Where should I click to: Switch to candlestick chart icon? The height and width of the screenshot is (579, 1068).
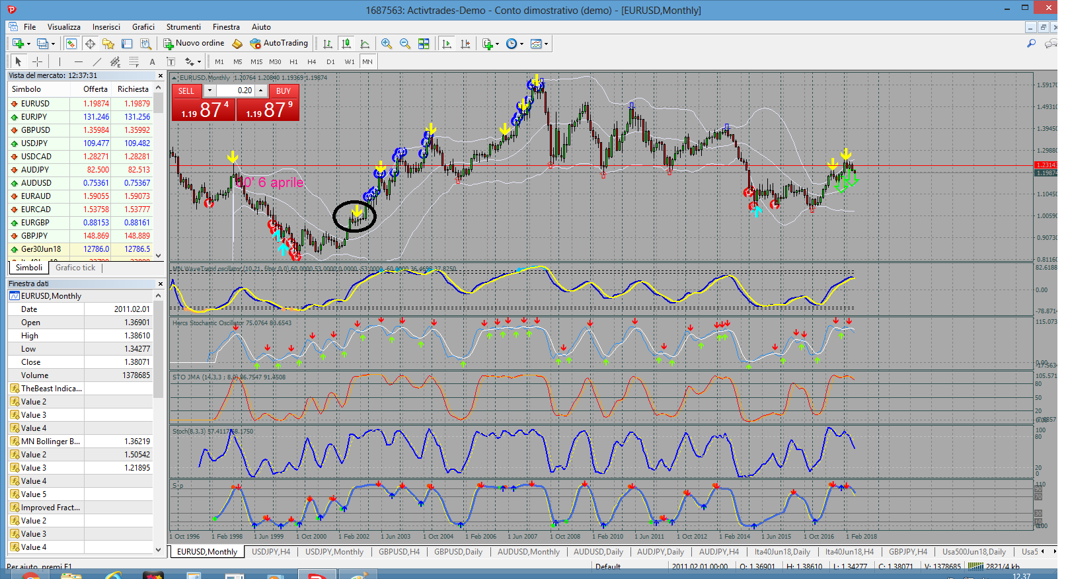[346, 44]
